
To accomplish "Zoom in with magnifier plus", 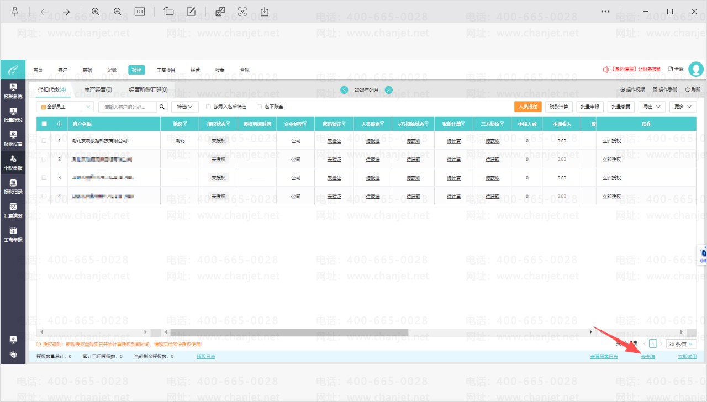I will click(x=96, y=12).
